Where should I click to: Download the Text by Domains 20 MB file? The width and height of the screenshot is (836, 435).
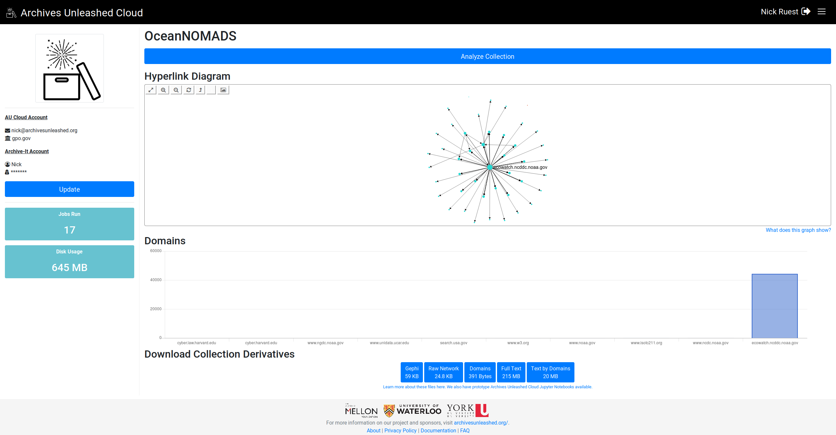[551, 372]
